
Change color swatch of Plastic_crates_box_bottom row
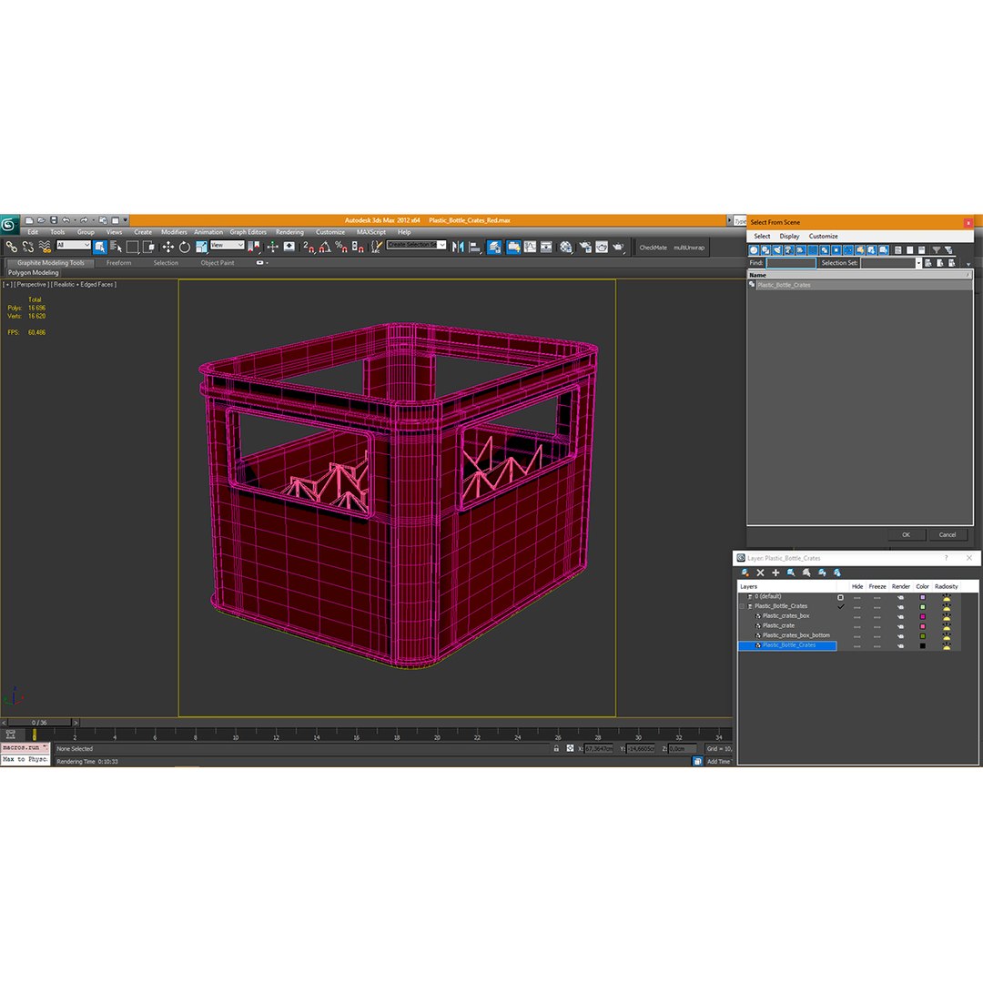922,636
